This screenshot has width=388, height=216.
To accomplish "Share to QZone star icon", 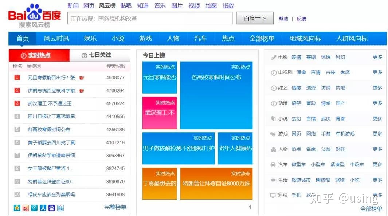I will pos(17,208).
